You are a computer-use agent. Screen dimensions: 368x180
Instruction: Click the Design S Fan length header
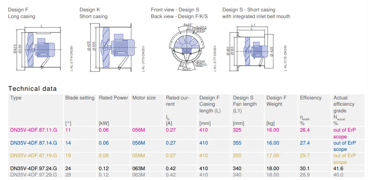245,104
